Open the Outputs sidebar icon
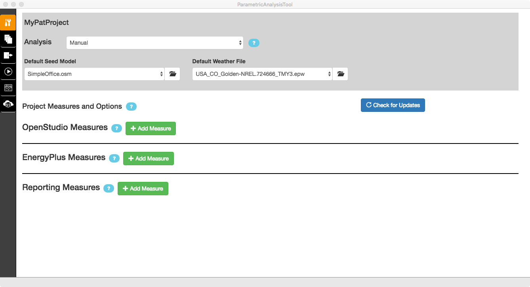The width and height of the screenshot is (530, 287). 8,55
